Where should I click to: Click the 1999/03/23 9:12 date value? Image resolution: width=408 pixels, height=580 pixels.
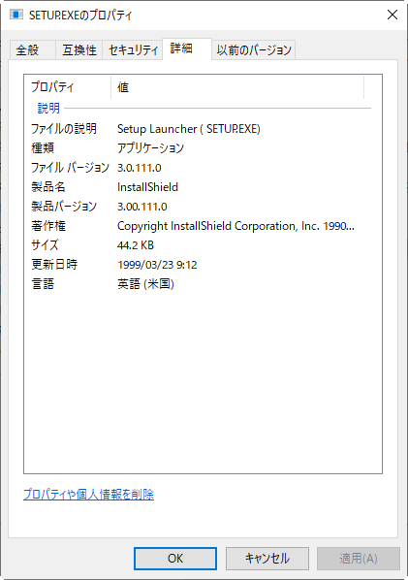pyautogui.click(x=157, y=265)
